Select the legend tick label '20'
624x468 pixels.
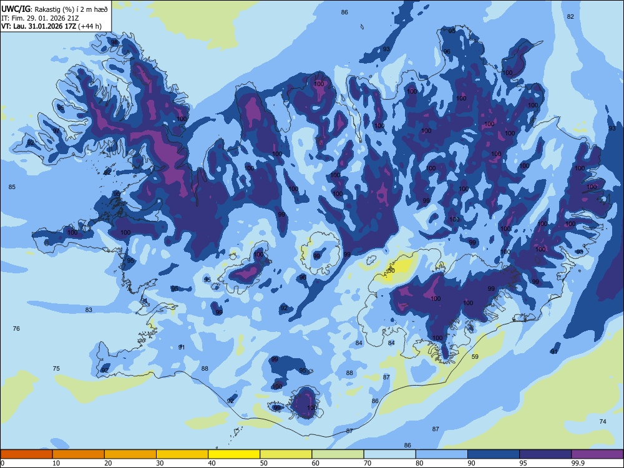pyautogui.click(x=108, y=463)
